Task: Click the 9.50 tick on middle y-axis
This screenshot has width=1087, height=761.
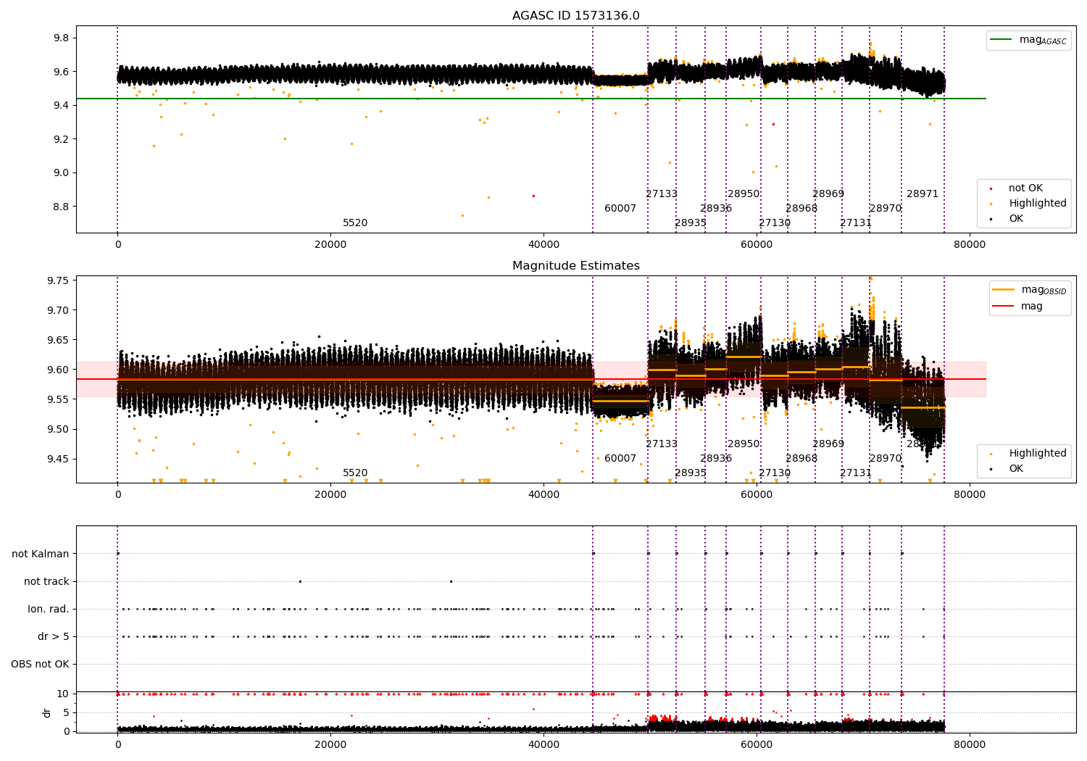Action: [59, 429]
